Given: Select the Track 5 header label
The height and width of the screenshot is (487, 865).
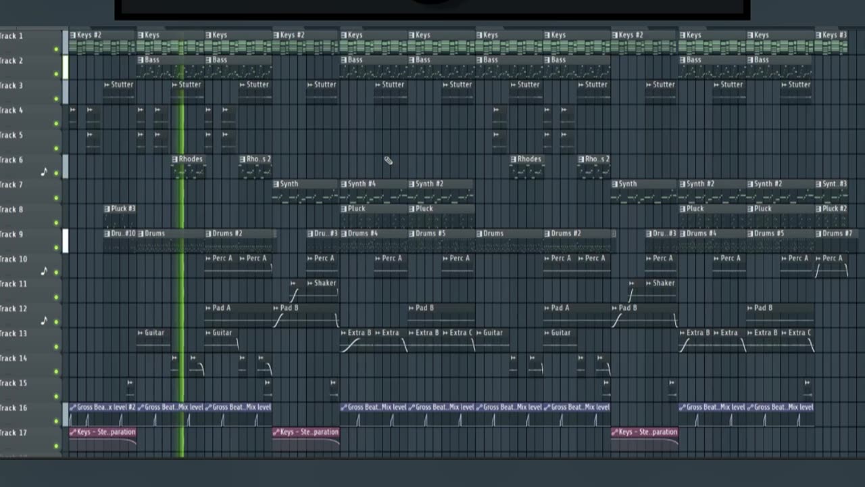Looking at the screenshot, I should (x=11, y=135).
